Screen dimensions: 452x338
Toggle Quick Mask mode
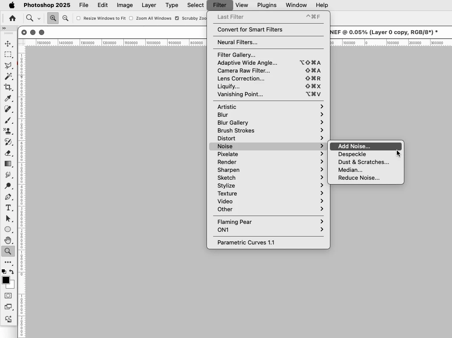[x=8, y=296]
